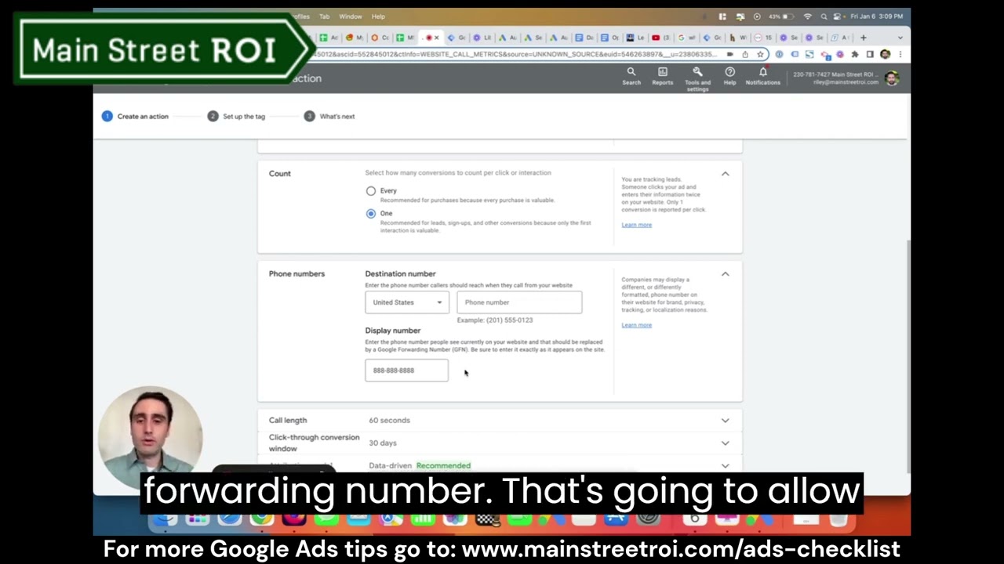Switch to the Google 'wi' tab
Viewport: 1004px width, 564px height.
click(x=686, y=38)
